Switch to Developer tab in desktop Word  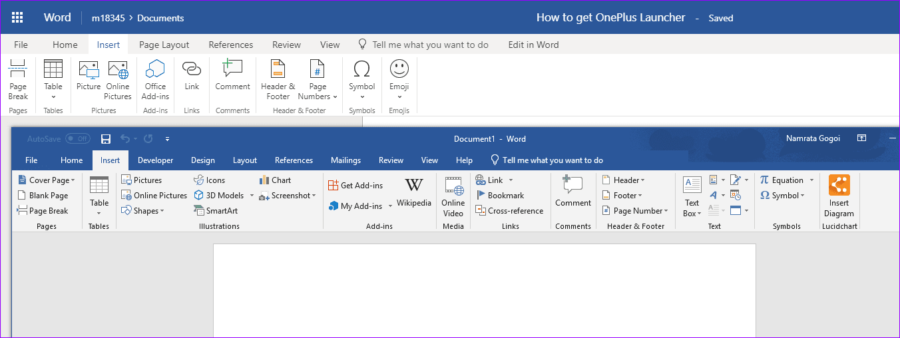click(x=155, y=160)
